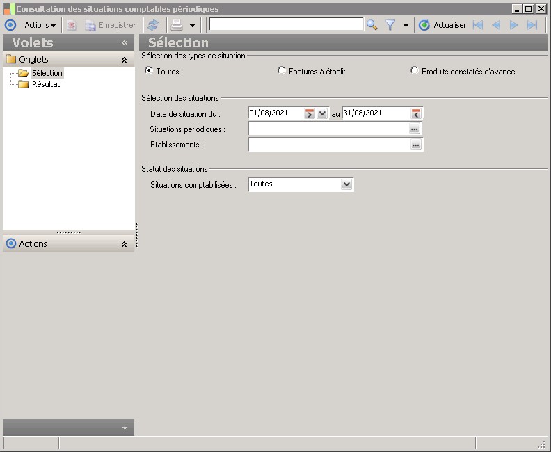Click the Situations périodiques input field
Image resolution: width=551 pixels, height=452 pixels.
tap(328, 129)
